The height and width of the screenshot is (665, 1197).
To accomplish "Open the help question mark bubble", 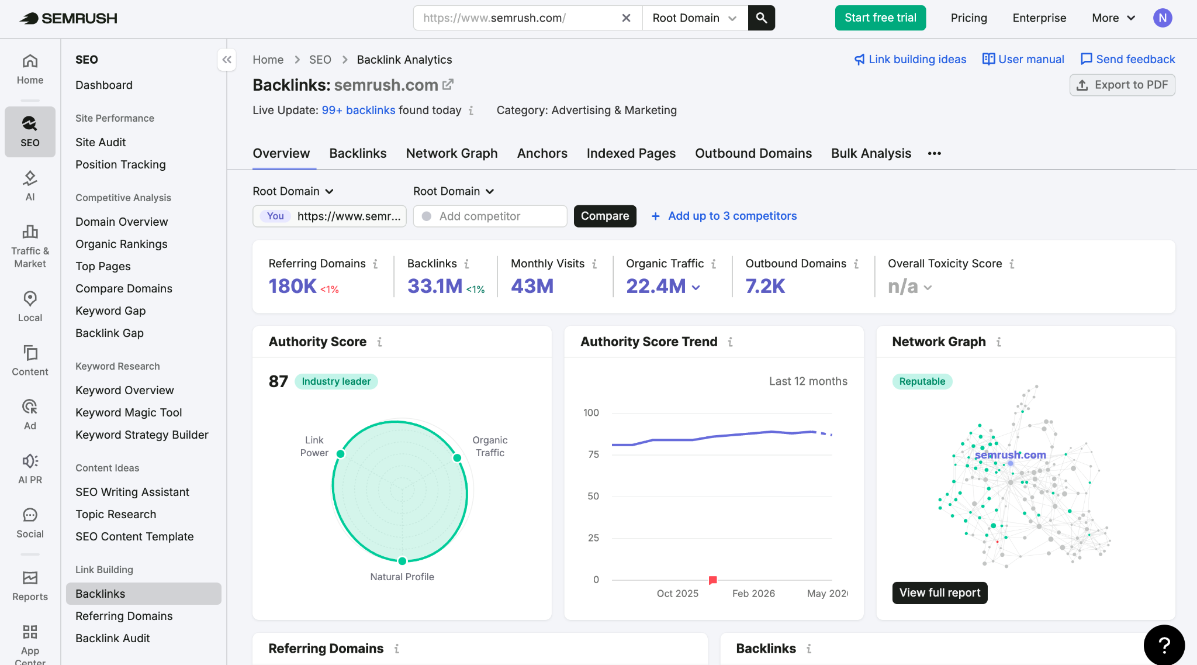I will click(x=1164, y=645).
